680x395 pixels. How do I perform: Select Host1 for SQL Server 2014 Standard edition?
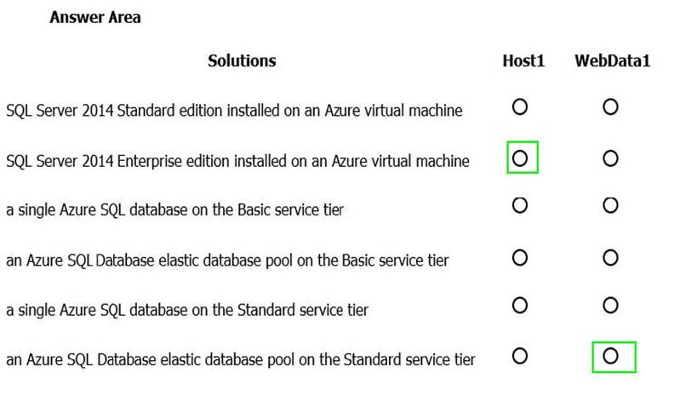tap(520, 107)
